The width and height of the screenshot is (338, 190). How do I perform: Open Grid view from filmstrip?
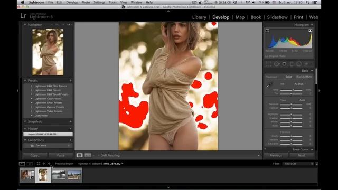click(39, 164)
